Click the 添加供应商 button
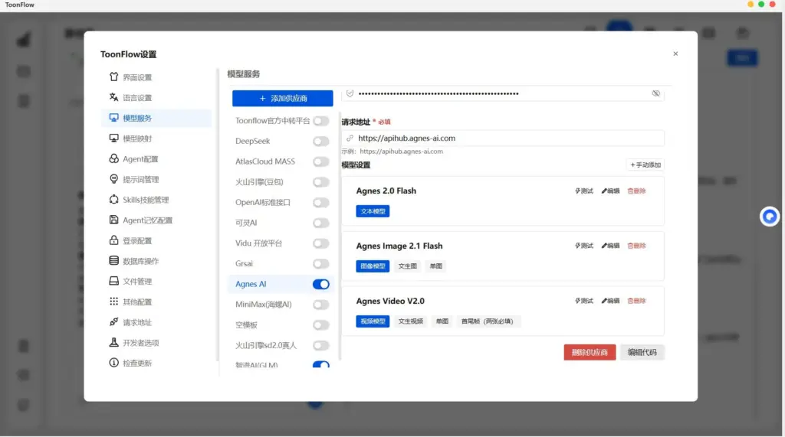 coord(282,99)
